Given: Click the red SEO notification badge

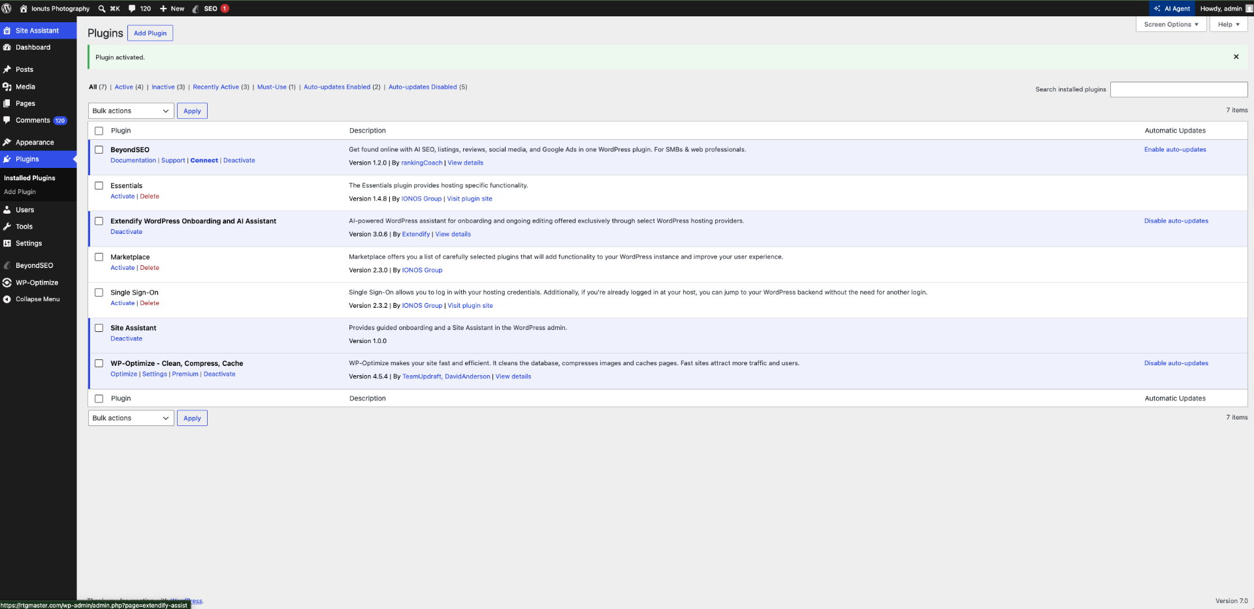Looking at the screenshot, I should [225, 8].
